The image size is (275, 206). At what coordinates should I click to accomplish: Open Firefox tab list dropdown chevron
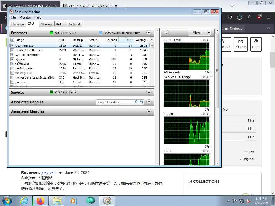point(232,6)
